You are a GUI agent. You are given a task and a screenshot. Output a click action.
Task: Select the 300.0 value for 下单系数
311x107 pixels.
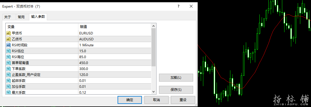[114, 69]
